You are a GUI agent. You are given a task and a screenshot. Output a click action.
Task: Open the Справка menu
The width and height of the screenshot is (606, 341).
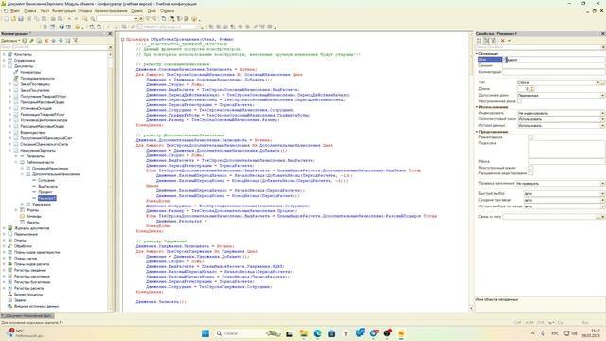[167, 11]
